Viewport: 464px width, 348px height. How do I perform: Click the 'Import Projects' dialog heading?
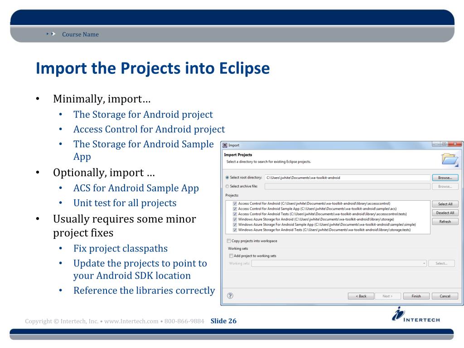[x=238, y=155]
